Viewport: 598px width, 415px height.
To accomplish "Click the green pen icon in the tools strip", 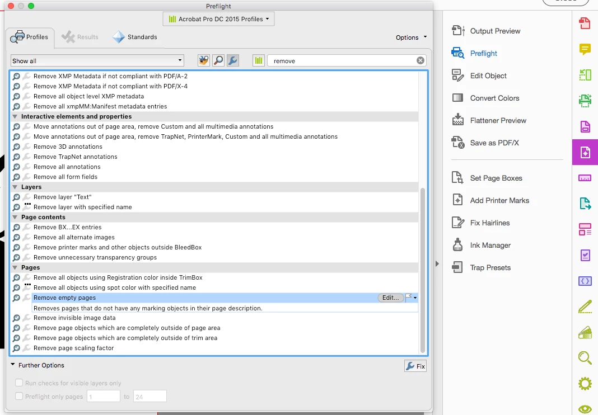I will point(585,306).
